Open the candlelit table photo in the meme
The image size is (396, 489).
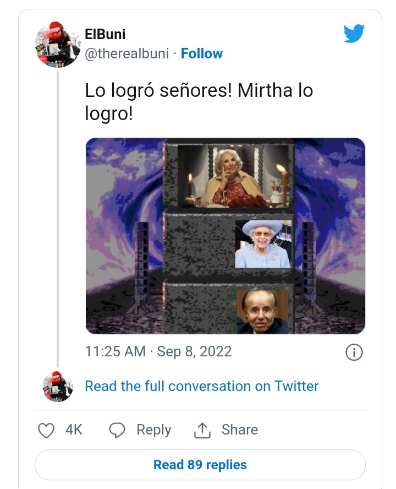point(233,175)
